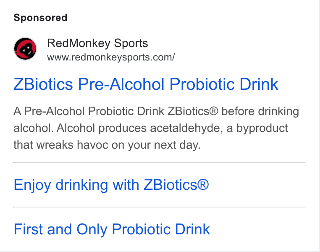Viewport: 320px width, 252px height.
Task: Click the word 'byproduct' in the description
Action: [x=262, y=129]
